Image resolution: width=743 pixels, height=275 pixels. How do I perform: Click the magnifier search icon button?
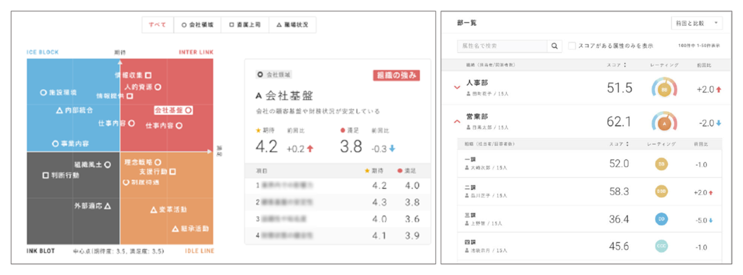point(554,46)
